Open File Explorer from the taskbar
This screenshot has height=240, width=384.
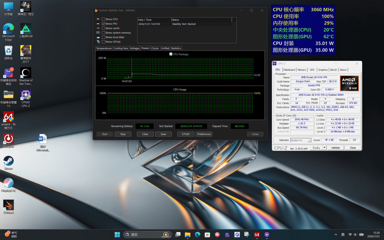[x=188, y=235]
